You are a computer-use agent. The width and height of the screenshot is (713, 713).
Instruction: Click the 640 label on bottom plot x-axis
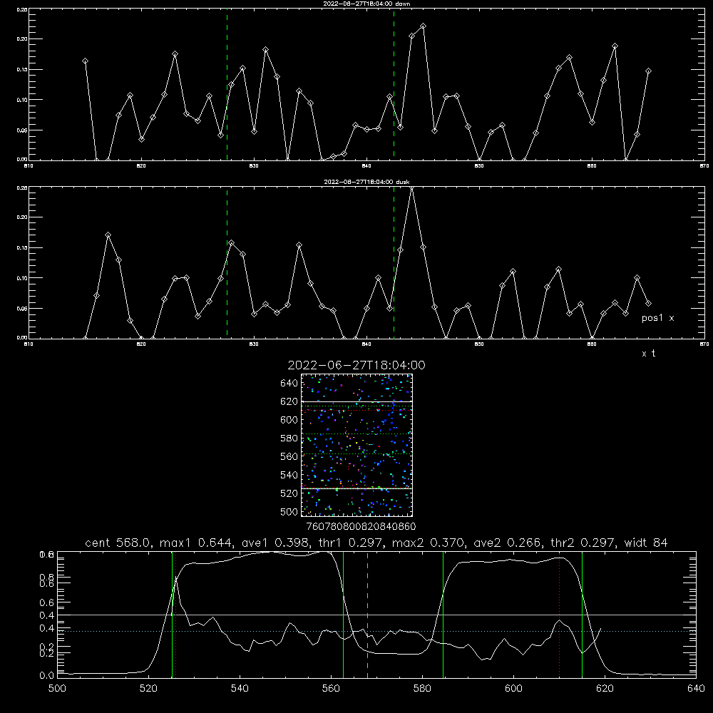tap(696, 689)
